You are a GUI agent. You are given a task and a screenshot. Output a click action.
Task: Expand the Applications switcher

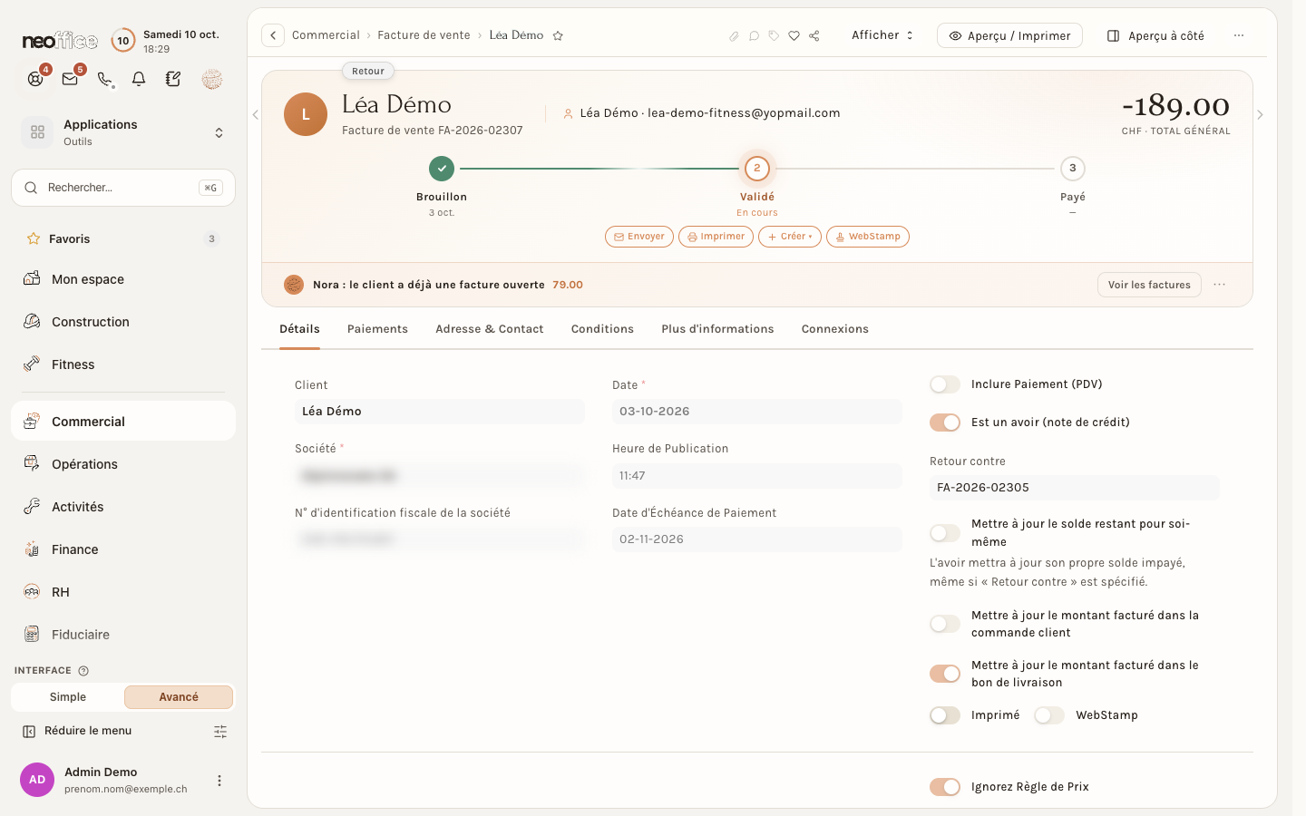[x=123, y=132]
